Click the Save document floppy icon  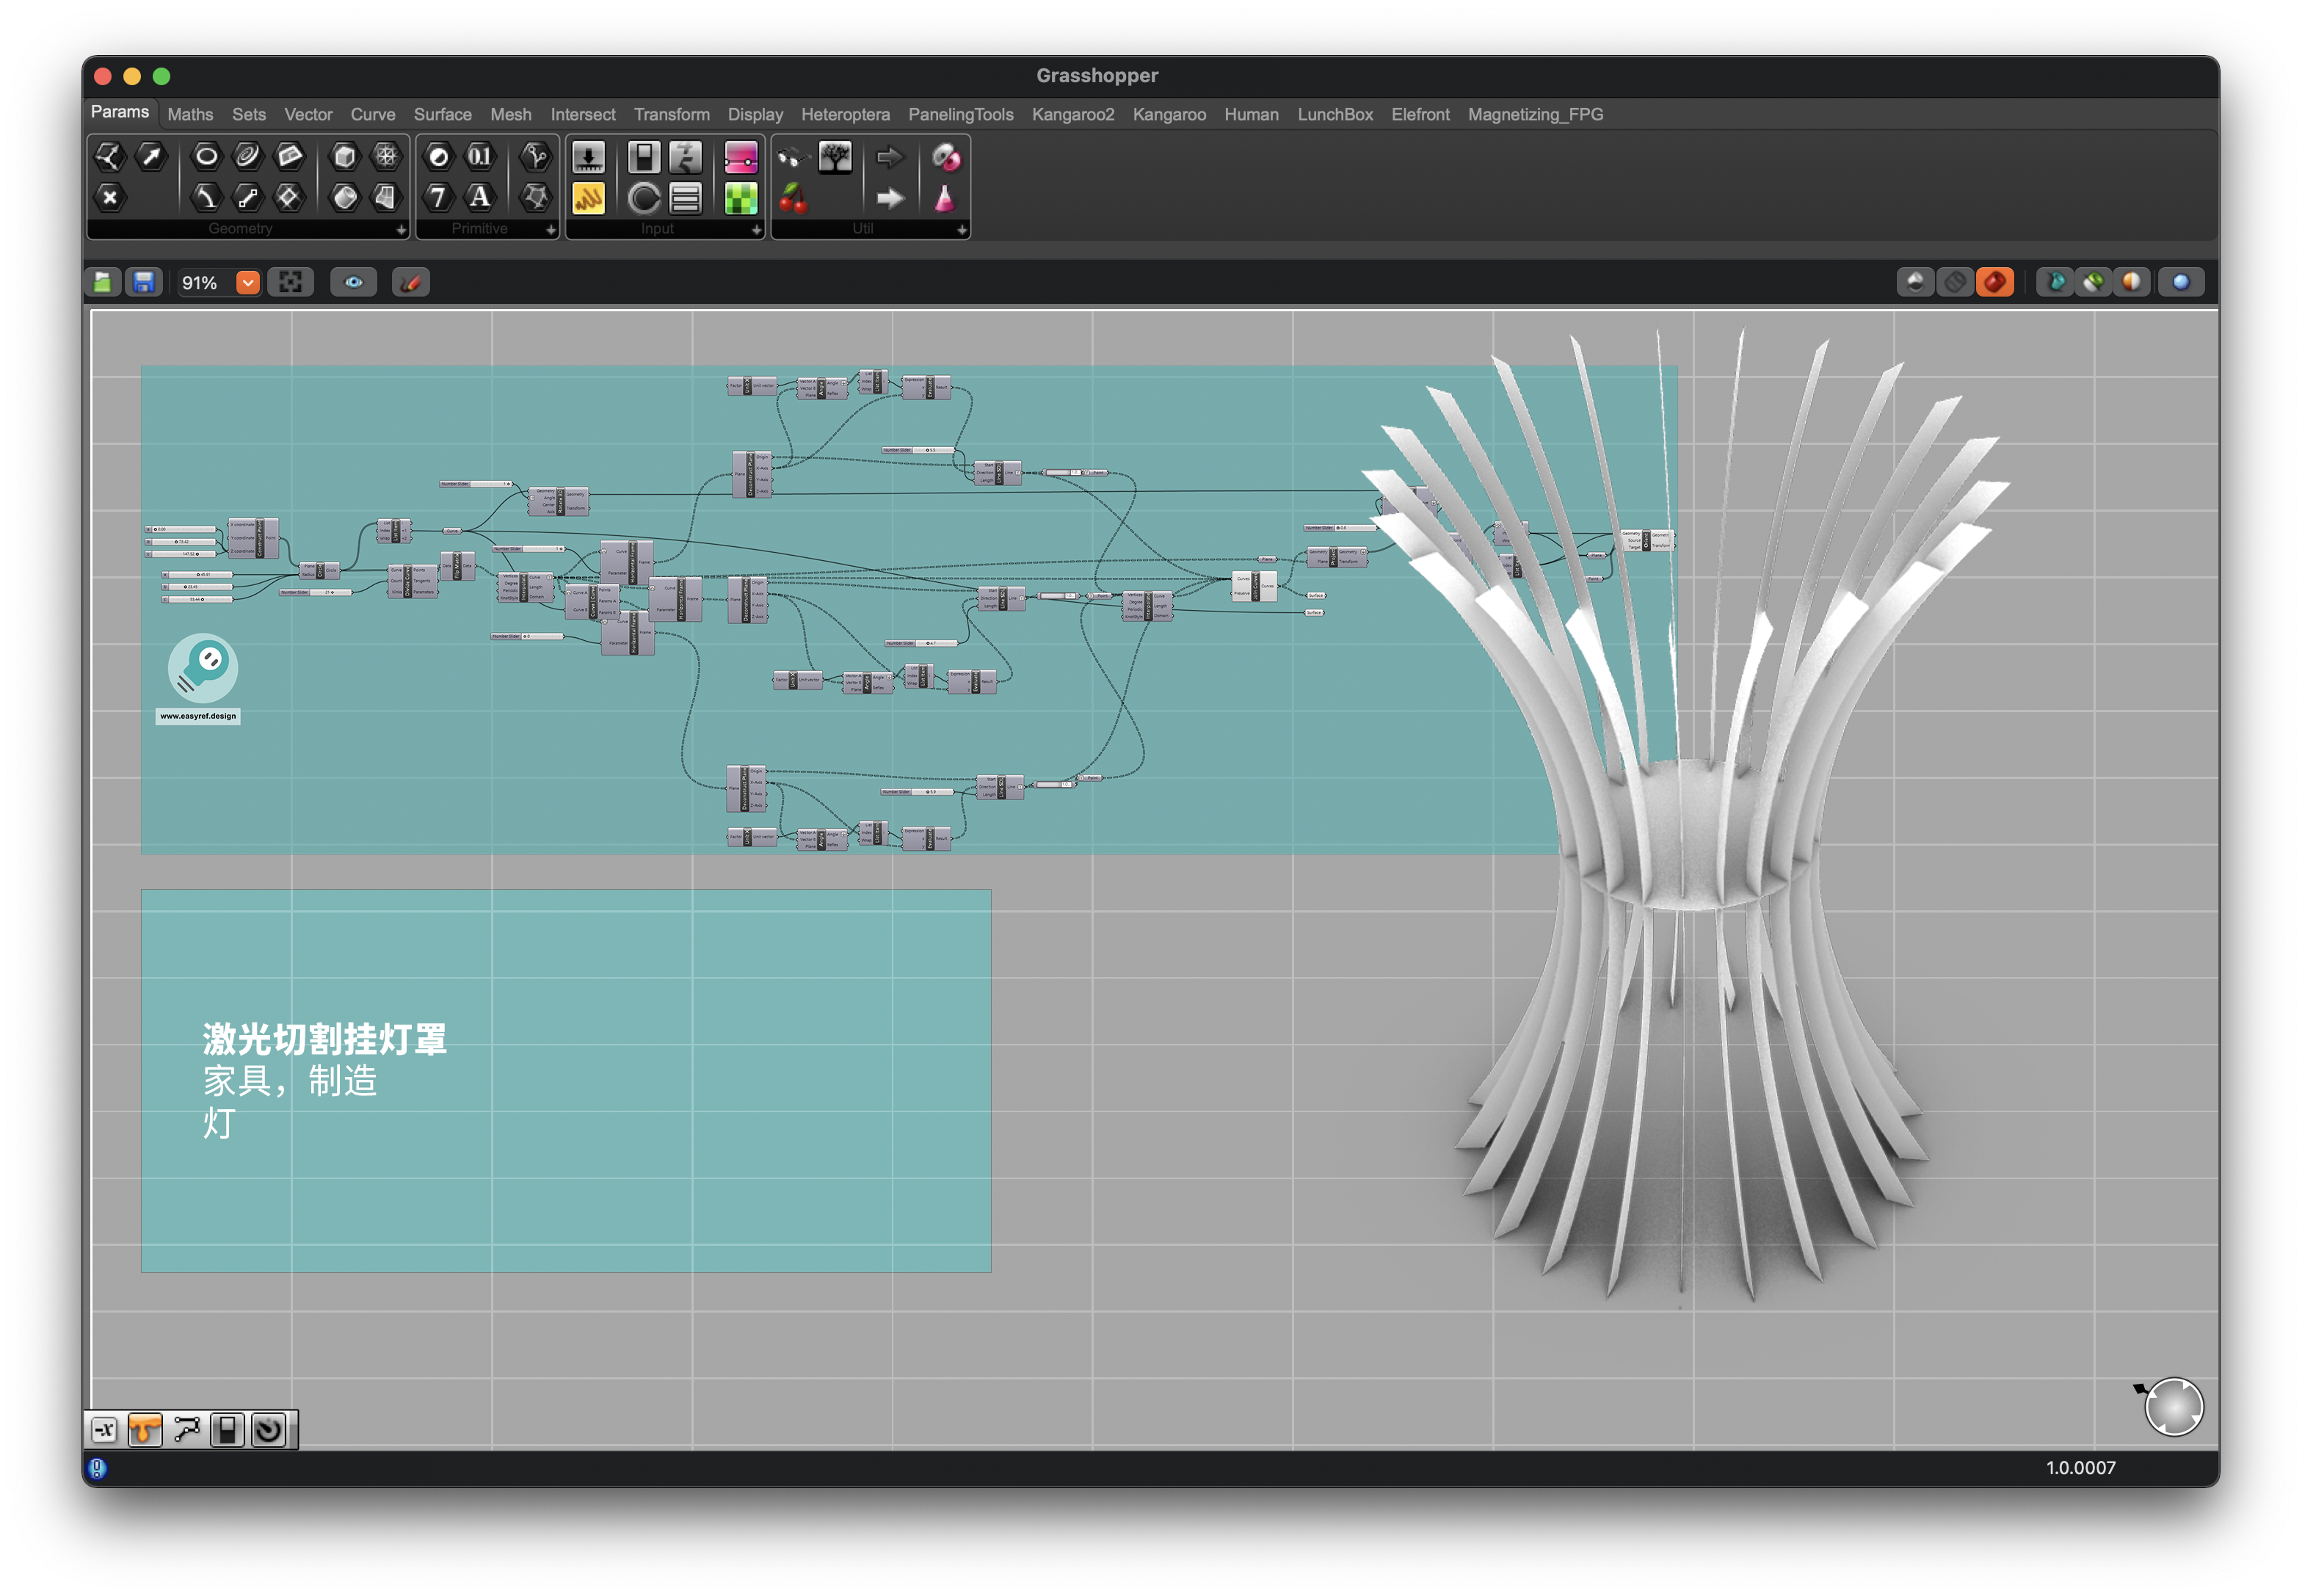click(144, 283)
